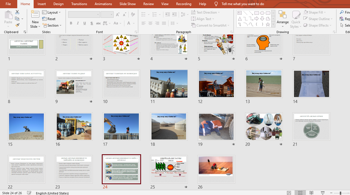Open the Transitions ribbon tab
This screenshot has width=350, height=195.
click(79, 4)
